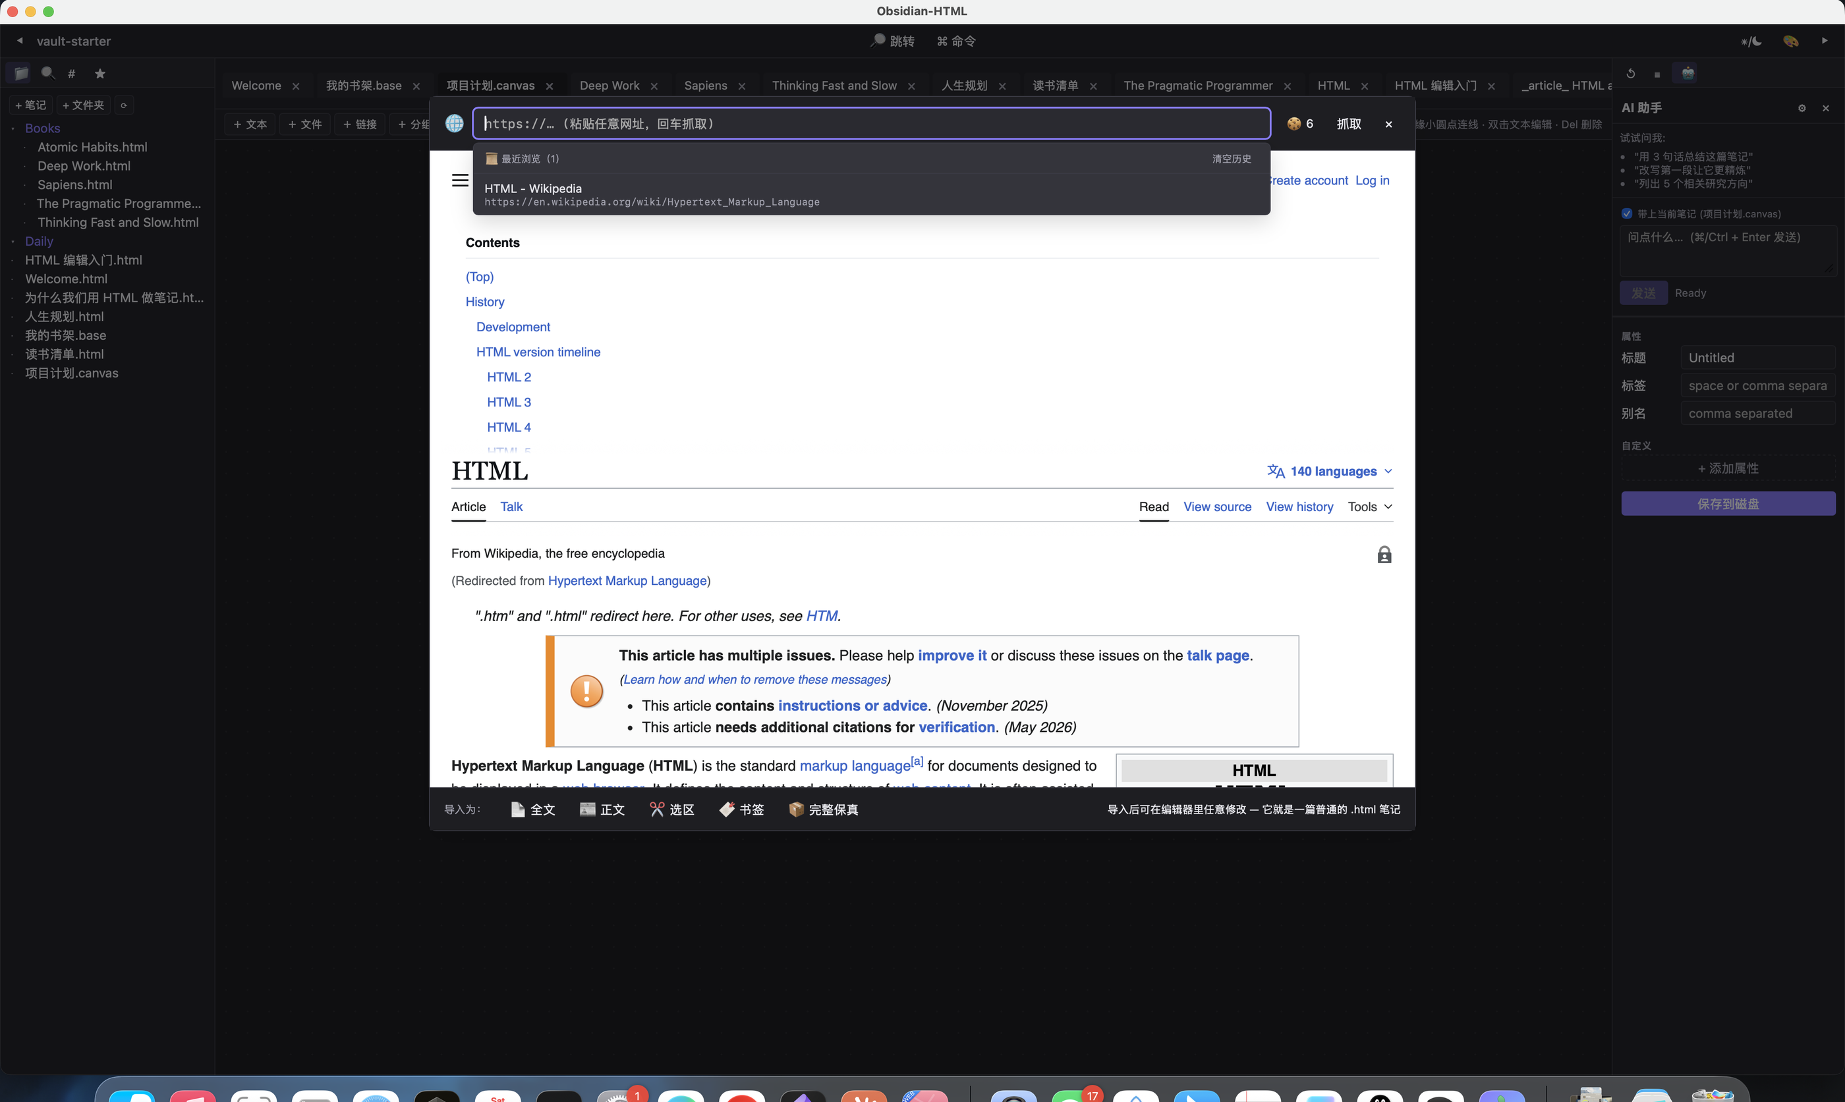Screen dimensions: 1845x1102
Task: Click the refresh file list icon
Action: (124, 105)
